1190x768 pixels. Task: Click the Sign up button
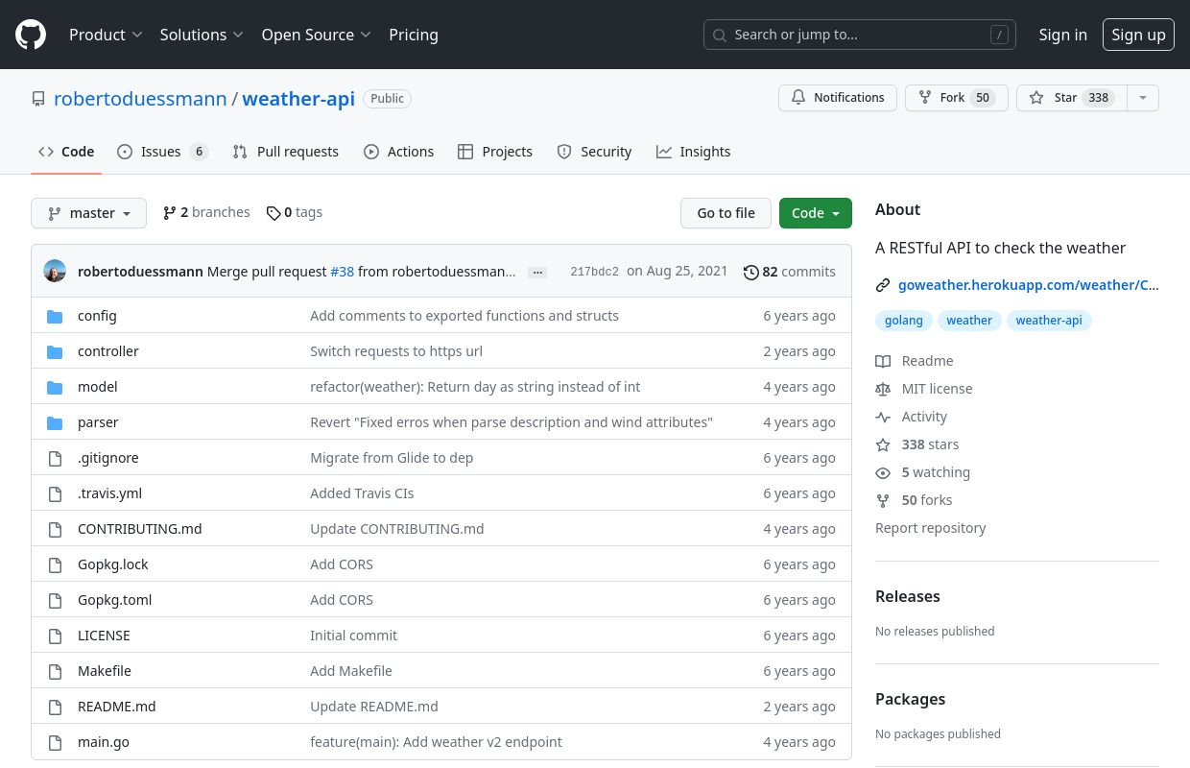(1138, 35)
